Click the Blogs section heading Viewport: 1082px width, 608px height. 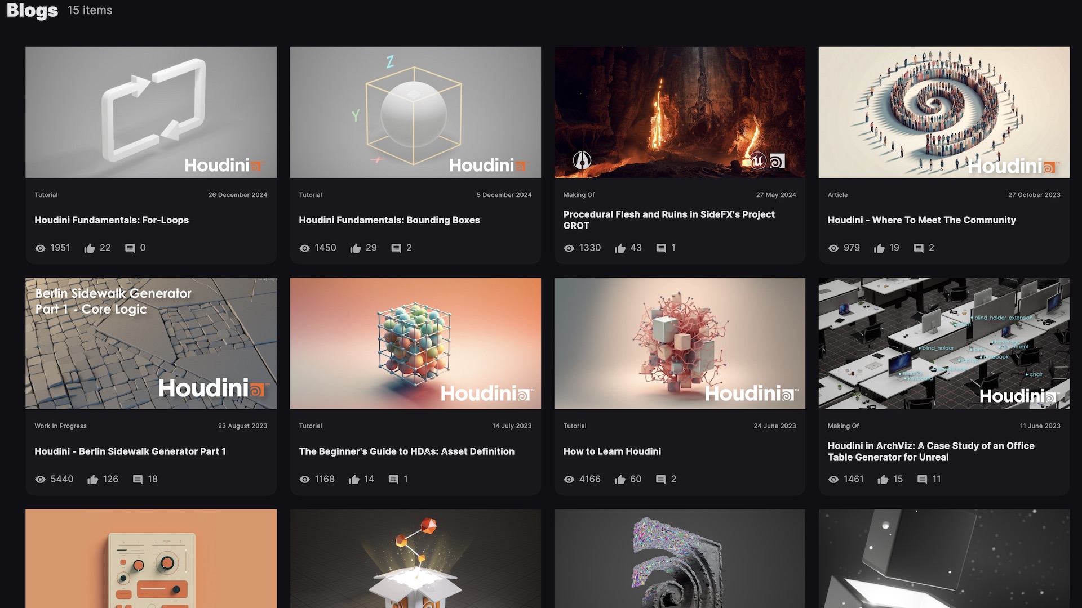(x=32, y=11)
